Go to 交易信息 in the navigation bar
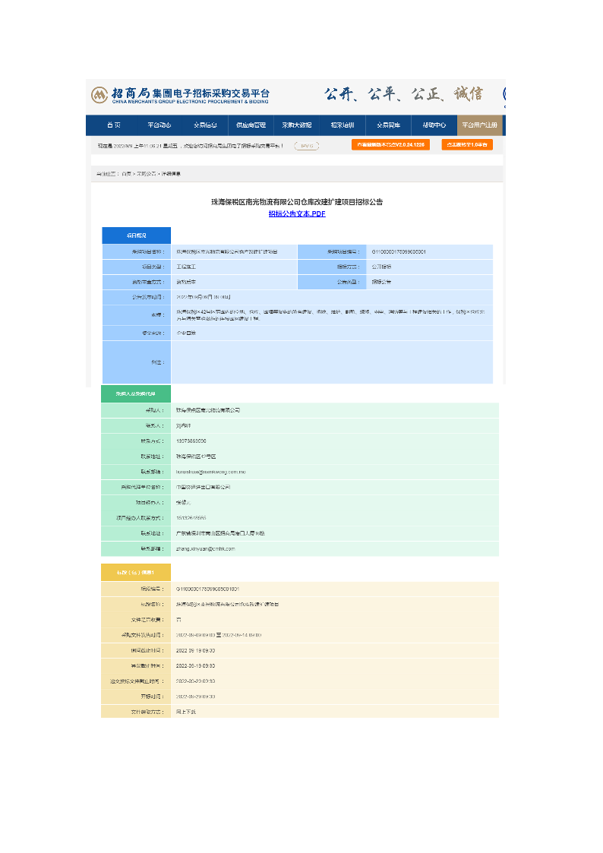 (205, 125)
